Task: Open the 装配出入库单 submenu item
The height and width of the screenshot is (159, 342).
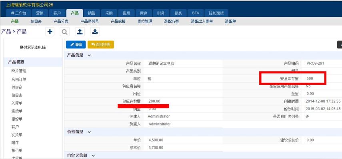Action: (202, 21)
